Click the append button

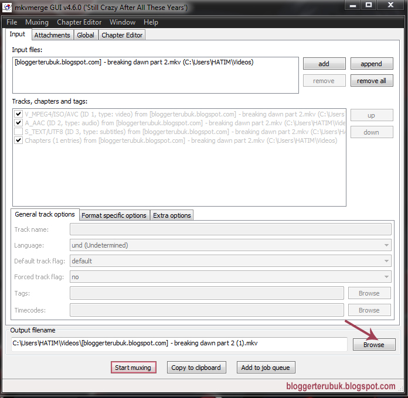pos(371,64)
